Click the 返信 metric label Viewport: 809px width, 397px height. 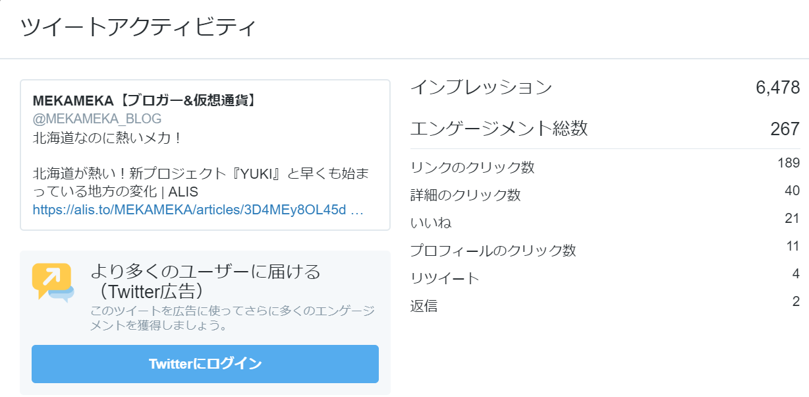coord(424,306)
